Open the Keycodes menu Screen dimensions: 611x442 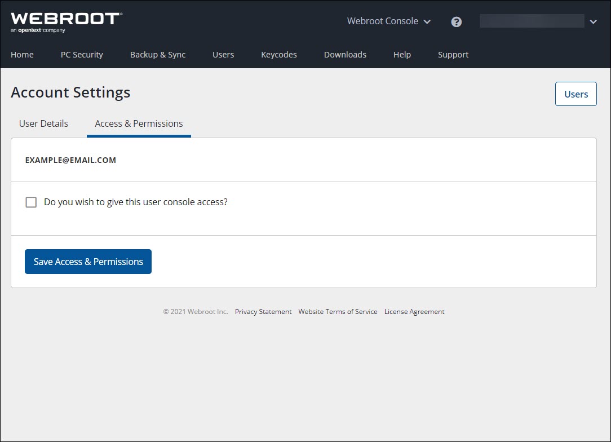tap(279, 55)
